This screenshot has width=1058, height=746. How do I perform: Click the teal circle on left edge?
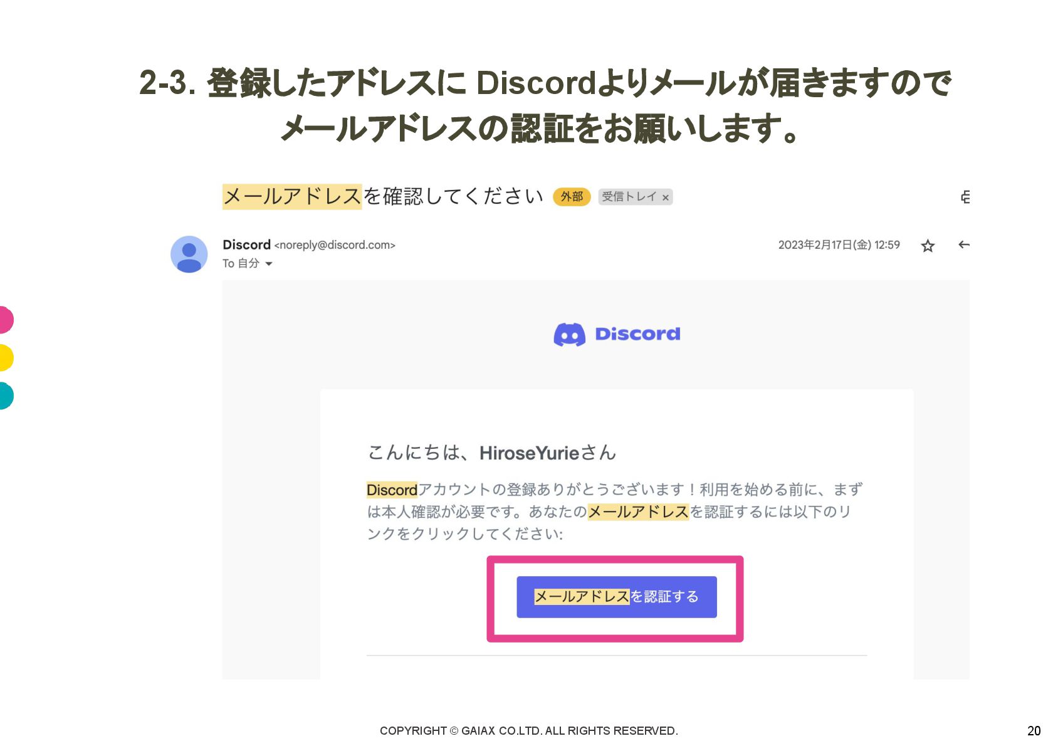5,396
